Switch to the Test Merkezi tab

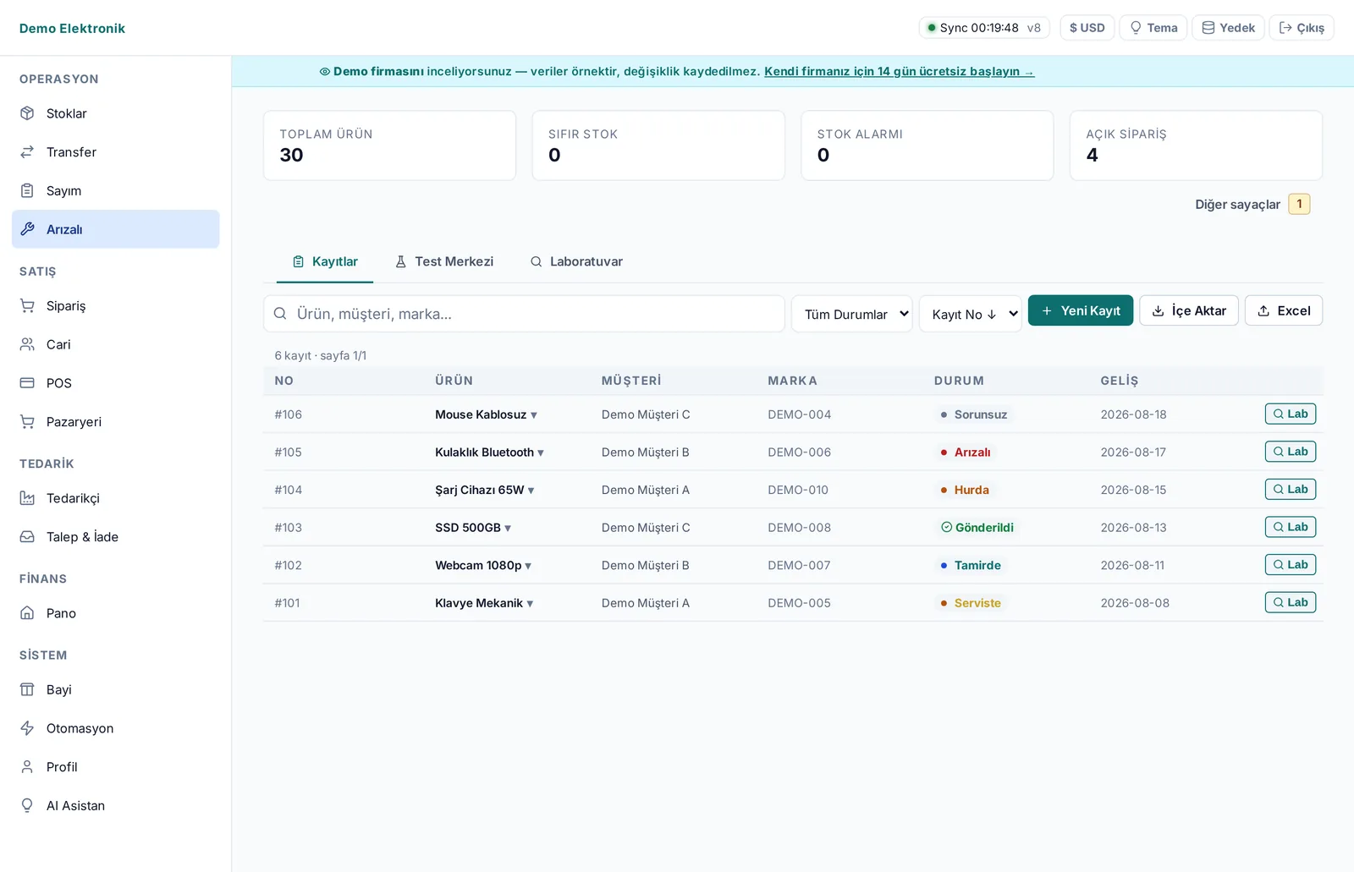(x=444, y=261)
